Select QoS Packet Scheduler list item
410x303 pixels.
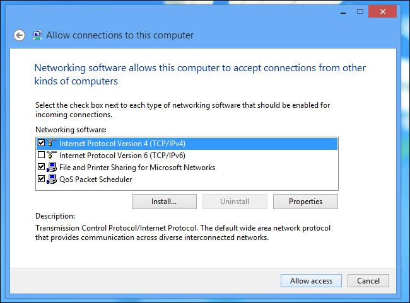click(x=95, y=180)
